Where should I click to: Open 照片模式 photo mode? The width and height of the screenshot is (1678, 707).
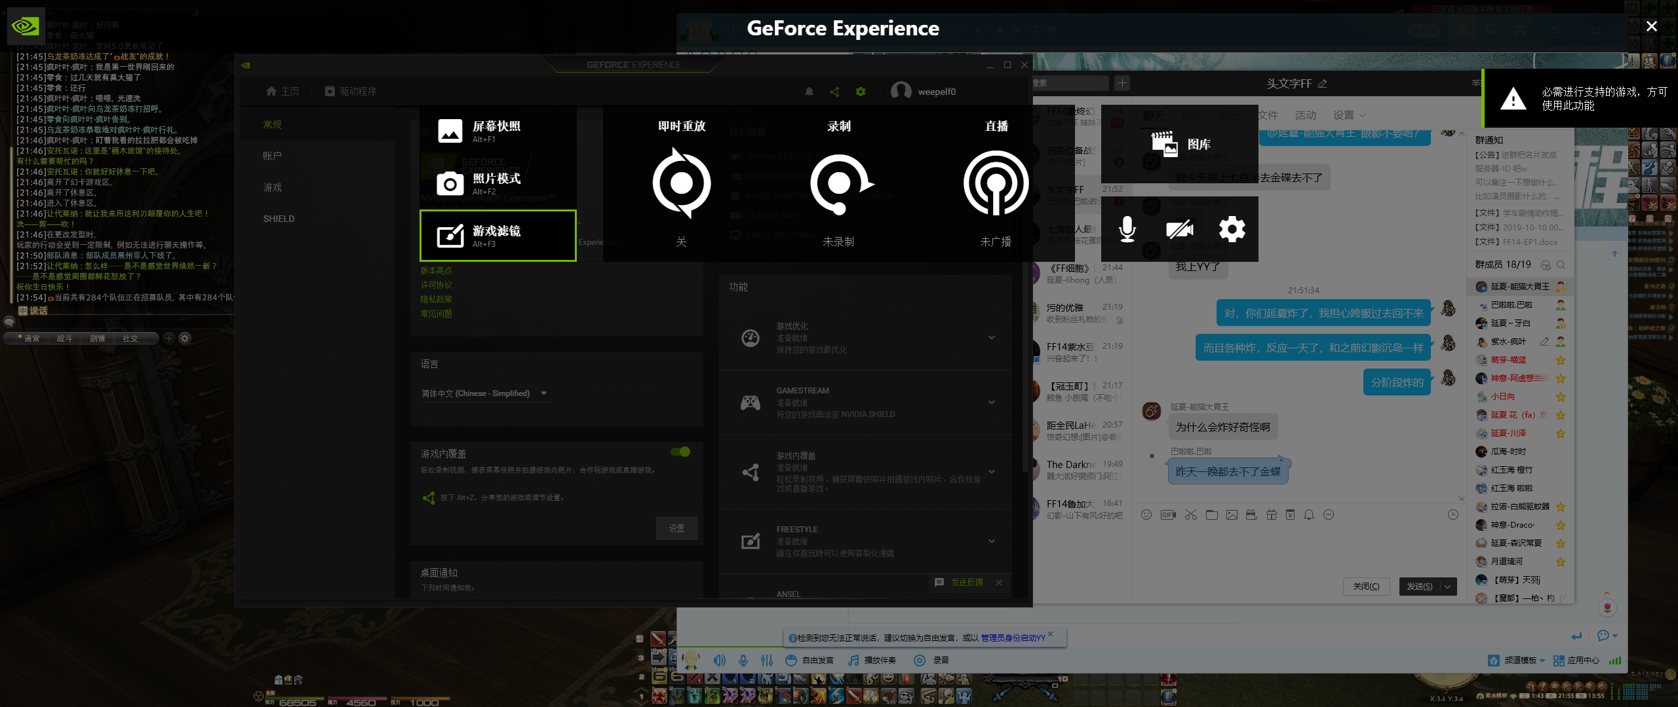(x=498, y=183)
